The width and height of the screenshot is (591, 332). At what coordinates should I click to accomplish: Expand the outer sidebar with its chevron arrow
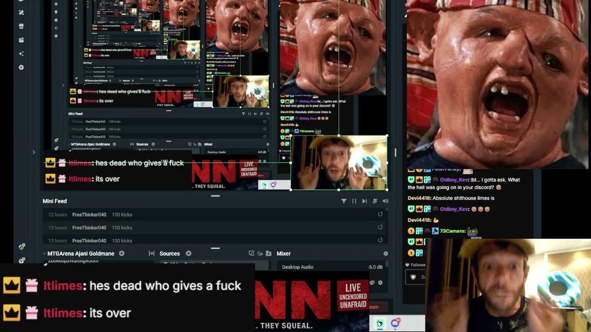pyautogui.click(x=34, y=152)
